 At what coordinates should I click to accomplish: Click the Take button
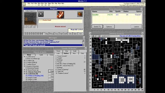pyautogui.click(x=70, y=34)
